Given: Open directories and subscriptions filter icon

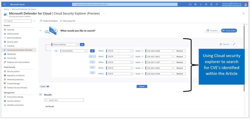Looking at the screenshot, I should (195, 5).
